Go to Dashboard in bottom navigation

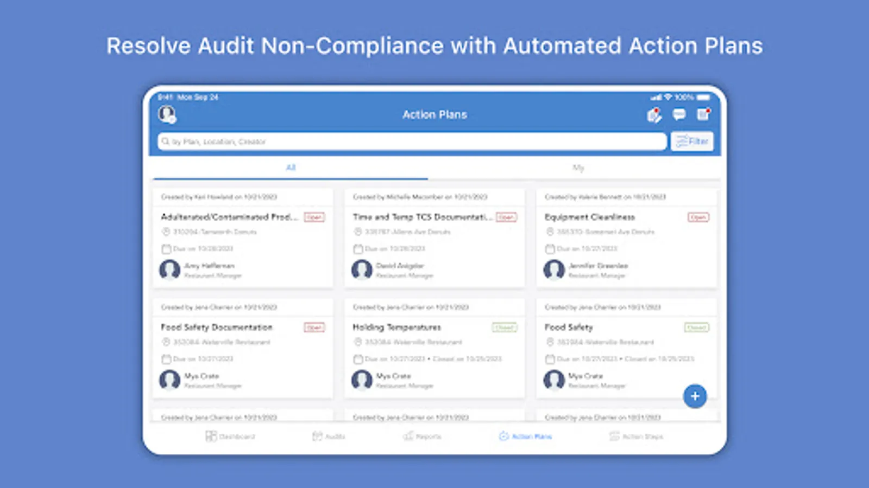pos(230,436)
